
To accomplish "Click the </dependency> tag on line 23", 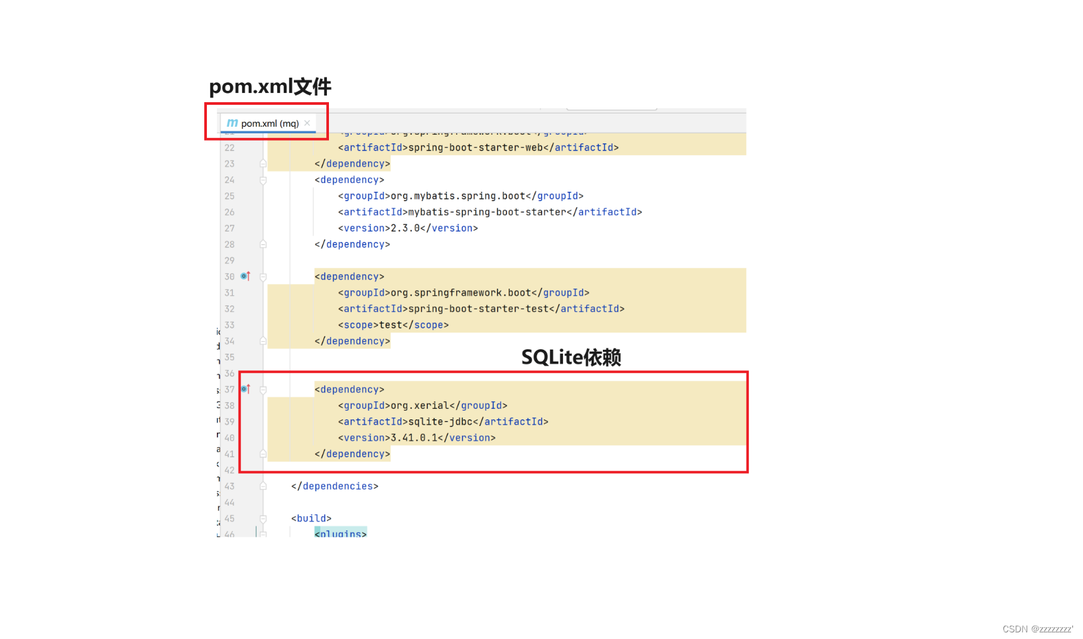I will pyautogui.click(x=352, y=164).
